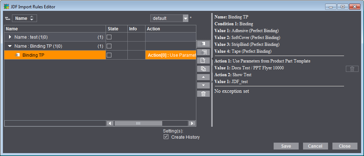Delete selected rule with trash icon
The height and width of the screenshot is (156, 364).
[x=203, y=94]
